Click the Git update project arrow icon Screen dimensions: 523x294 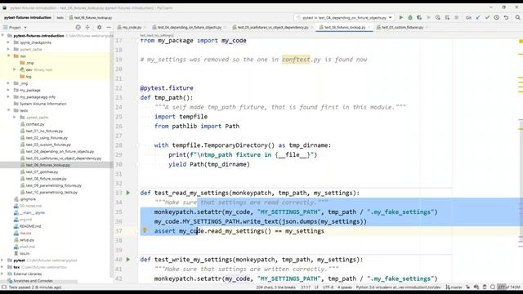[478, 17]
